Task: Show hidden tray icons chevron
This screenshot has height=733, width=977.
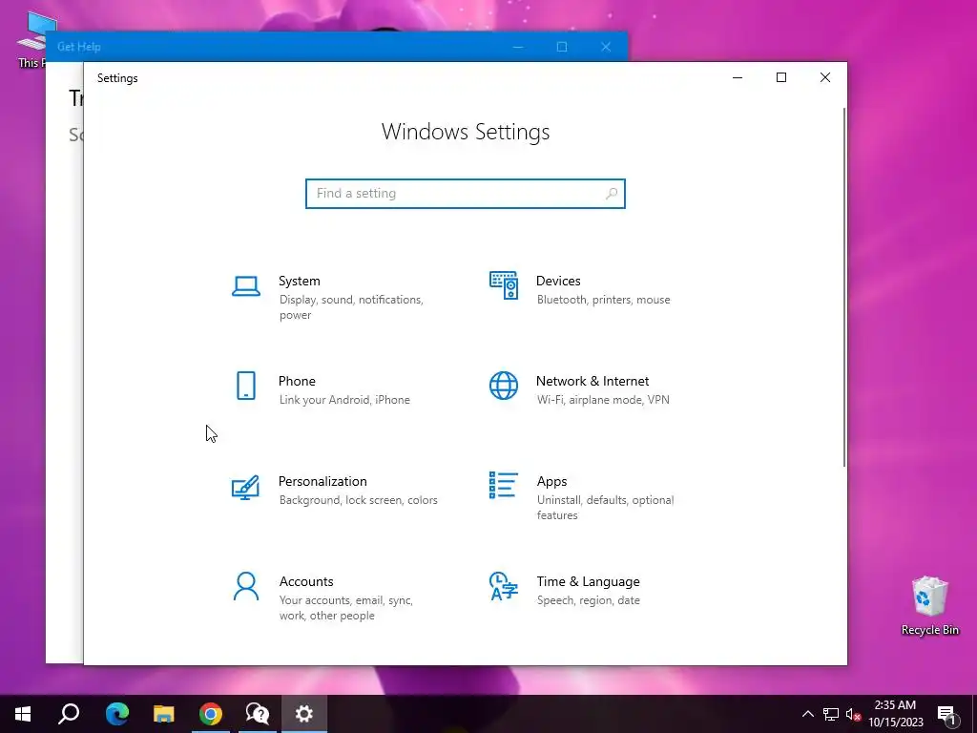Action: [x=807, y=714]
